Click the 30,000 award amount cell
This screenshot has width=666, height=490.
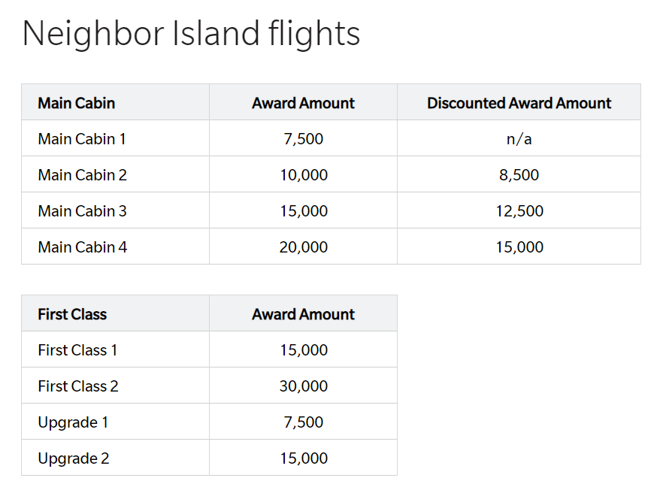(x=303, y=386)
